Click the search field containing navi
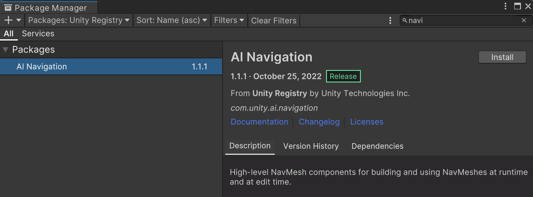The image size is (533, 197). pyautogui.click(x=466, y=21)
